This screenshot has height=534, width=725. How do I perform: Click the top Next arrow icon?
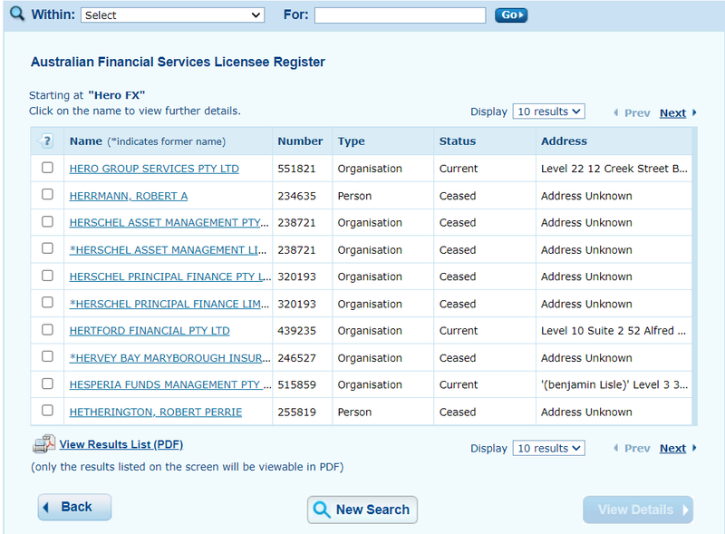tap(694, 112)
